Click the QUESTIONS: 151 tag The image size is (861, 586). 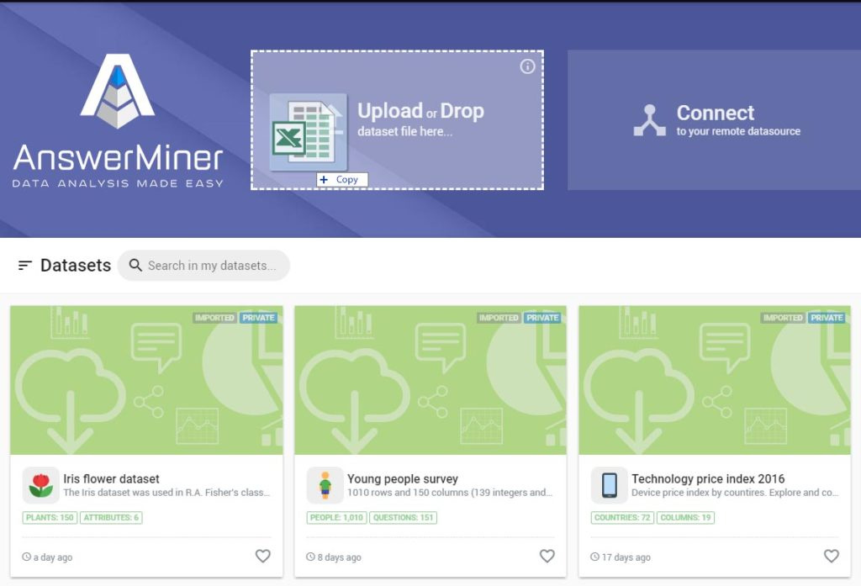pyautogui.click(x=404, y=517)
